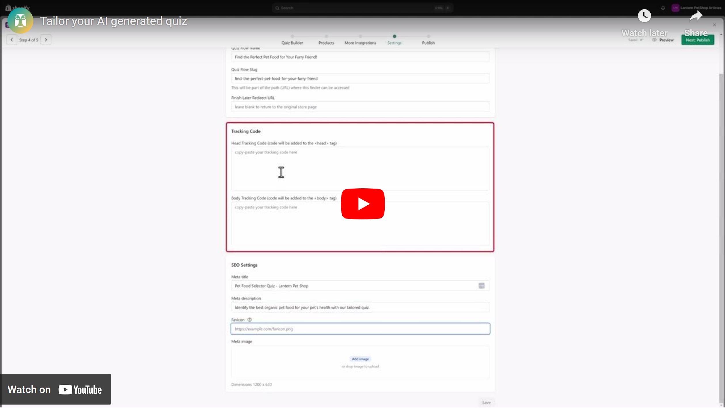Click the Quiz Flow Slug field
Viewport: 725px width, 408px height.
click(360, 78)
